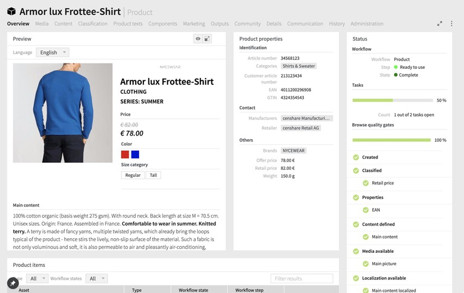
Task: Click the Shirts & Sweater category tag
Action: click(299, 66)
